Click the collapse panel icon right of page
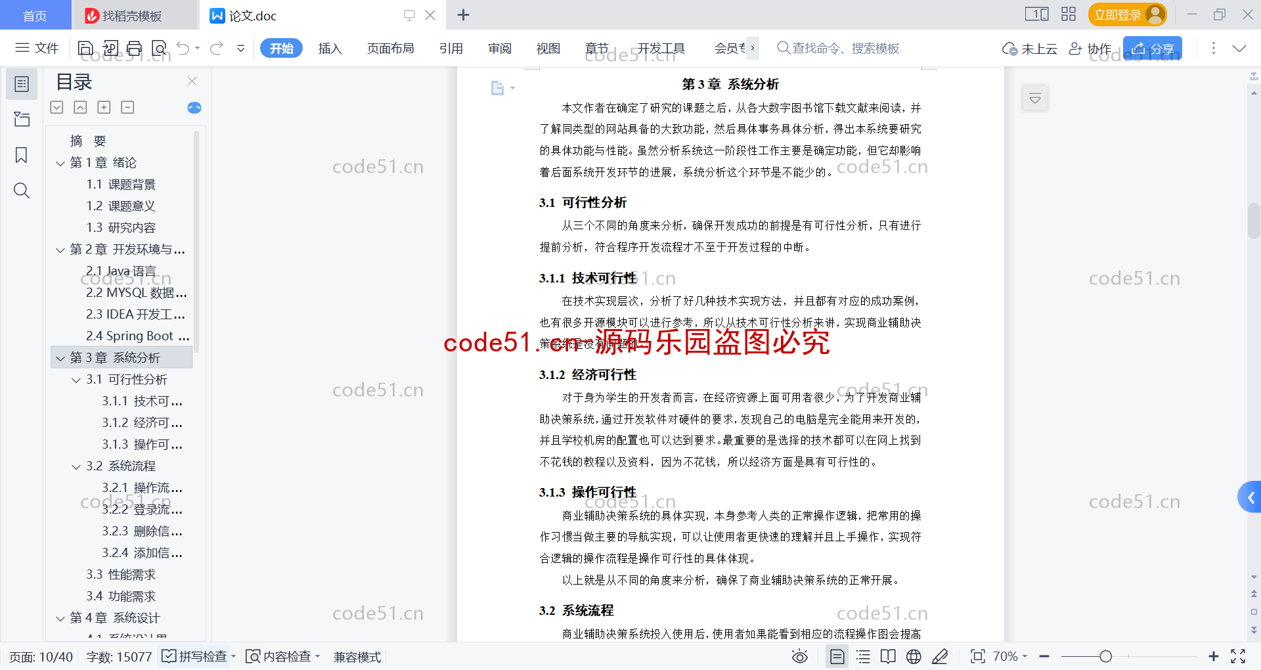Screen dimensions: 1261x670 (1035, 99)
